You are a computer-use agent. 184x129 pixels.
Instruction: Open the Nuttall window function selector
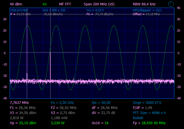pyautogui.click(x=138, y=118)
